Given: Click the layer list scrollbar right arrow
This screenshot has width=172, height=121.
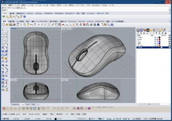Looking at the screenshot, I should click(169, 104).
